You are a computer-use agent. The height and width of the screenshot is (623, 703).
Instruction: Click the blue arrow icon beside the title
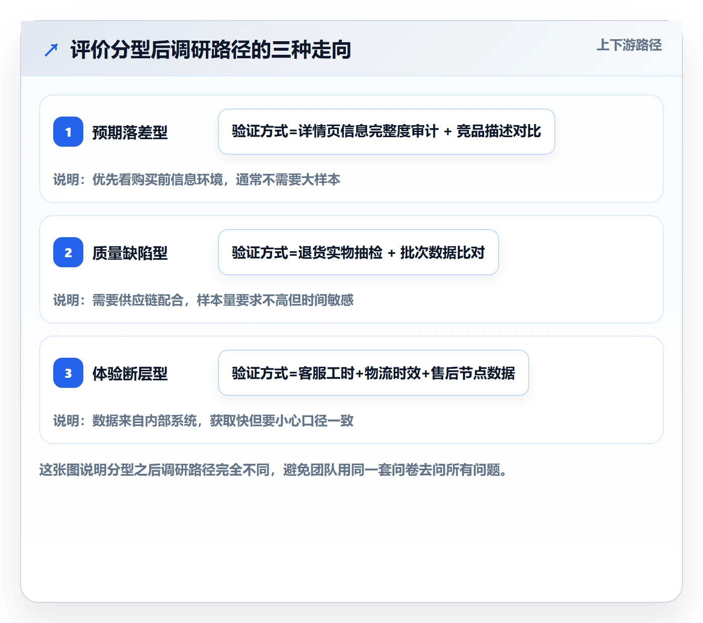(51, 50)
